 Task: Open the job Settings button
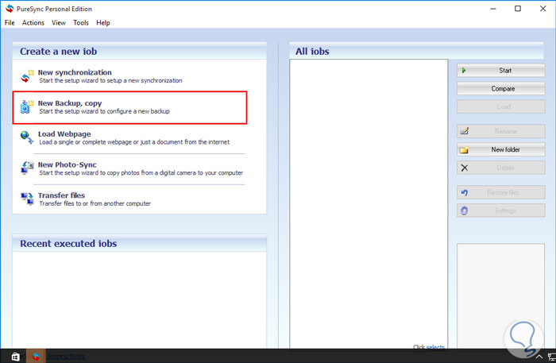coord(500,210)
